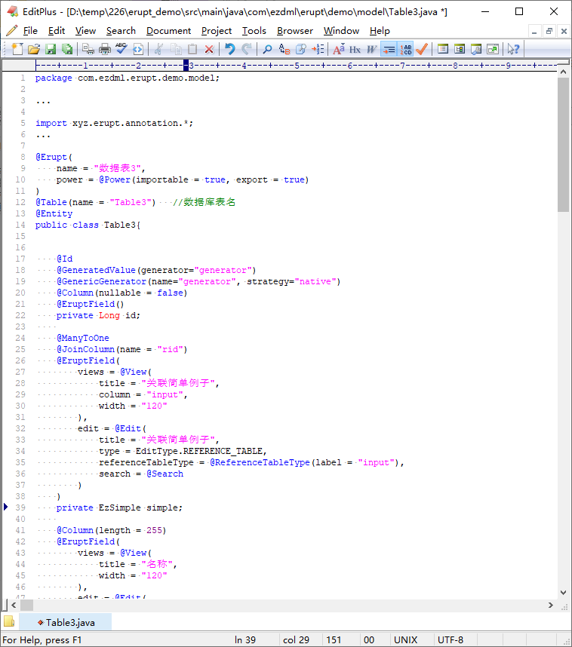Image resolution: width=572 pixels, height=647 pixels.
Task: Open the Window menu
Action: [341, 31]
